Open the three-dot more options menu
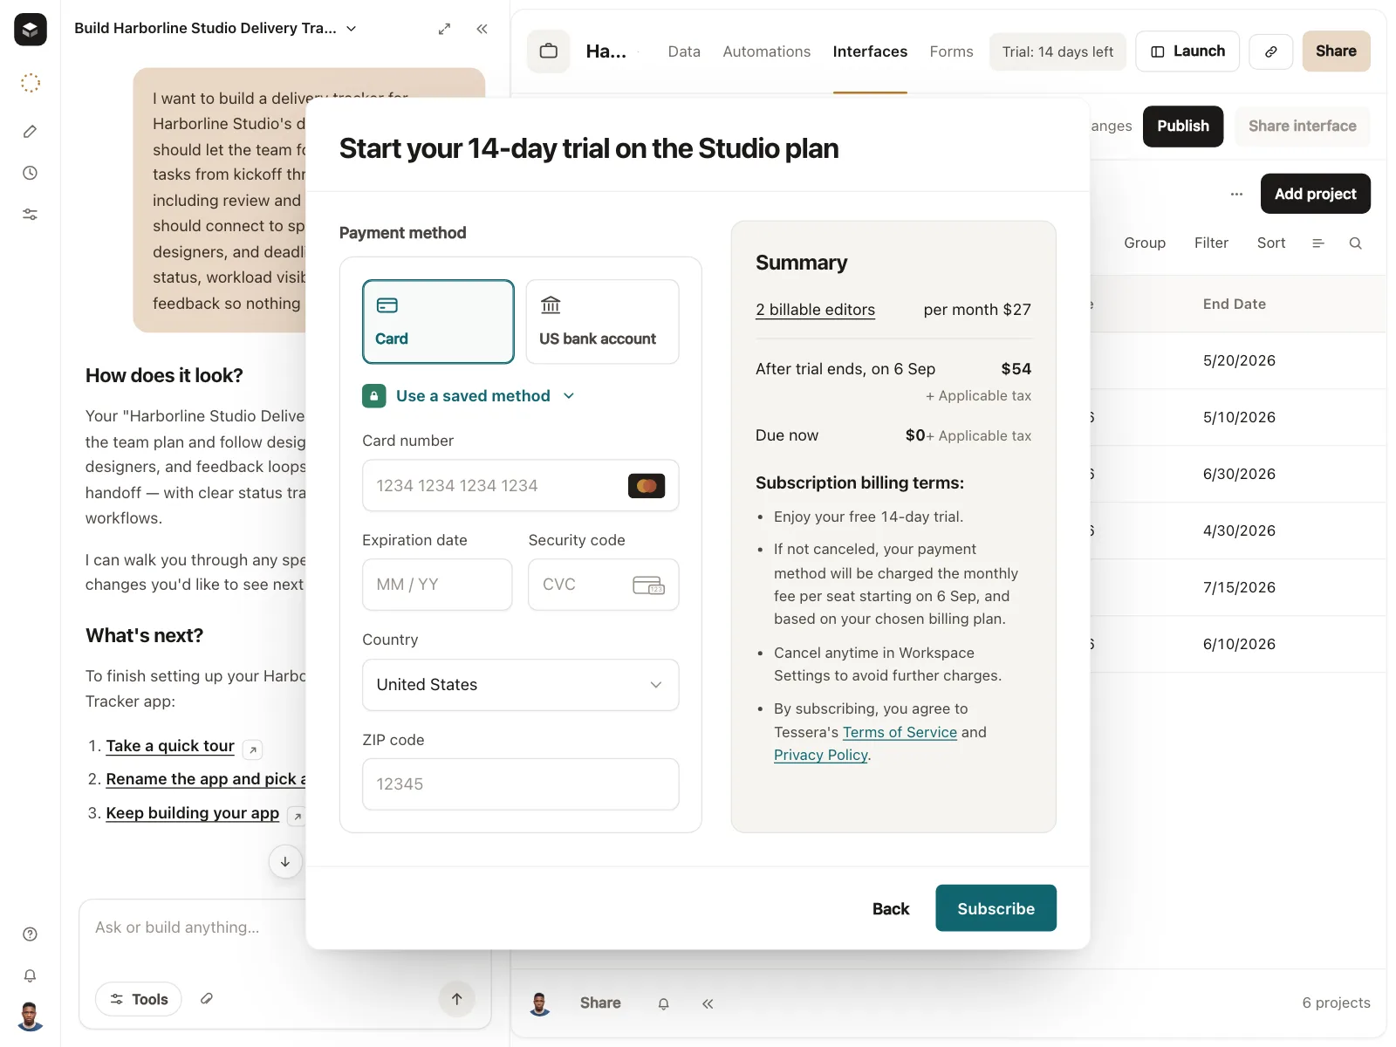The width and height of the screenshot is (1396, 1047). coord(1236,194)
